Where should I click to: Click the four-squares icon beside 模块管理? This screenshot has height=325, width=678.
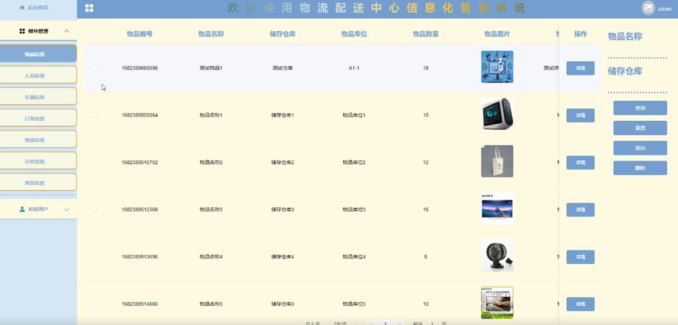coord(22,31)
